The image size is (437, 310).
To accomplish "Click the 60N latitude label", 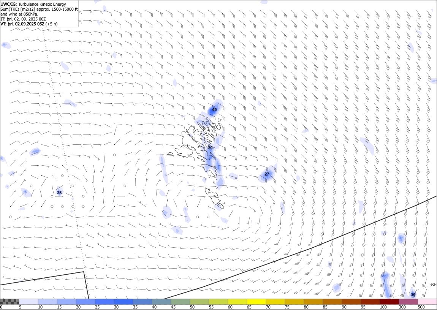I will pyautogui.click(x=433, y=285).
